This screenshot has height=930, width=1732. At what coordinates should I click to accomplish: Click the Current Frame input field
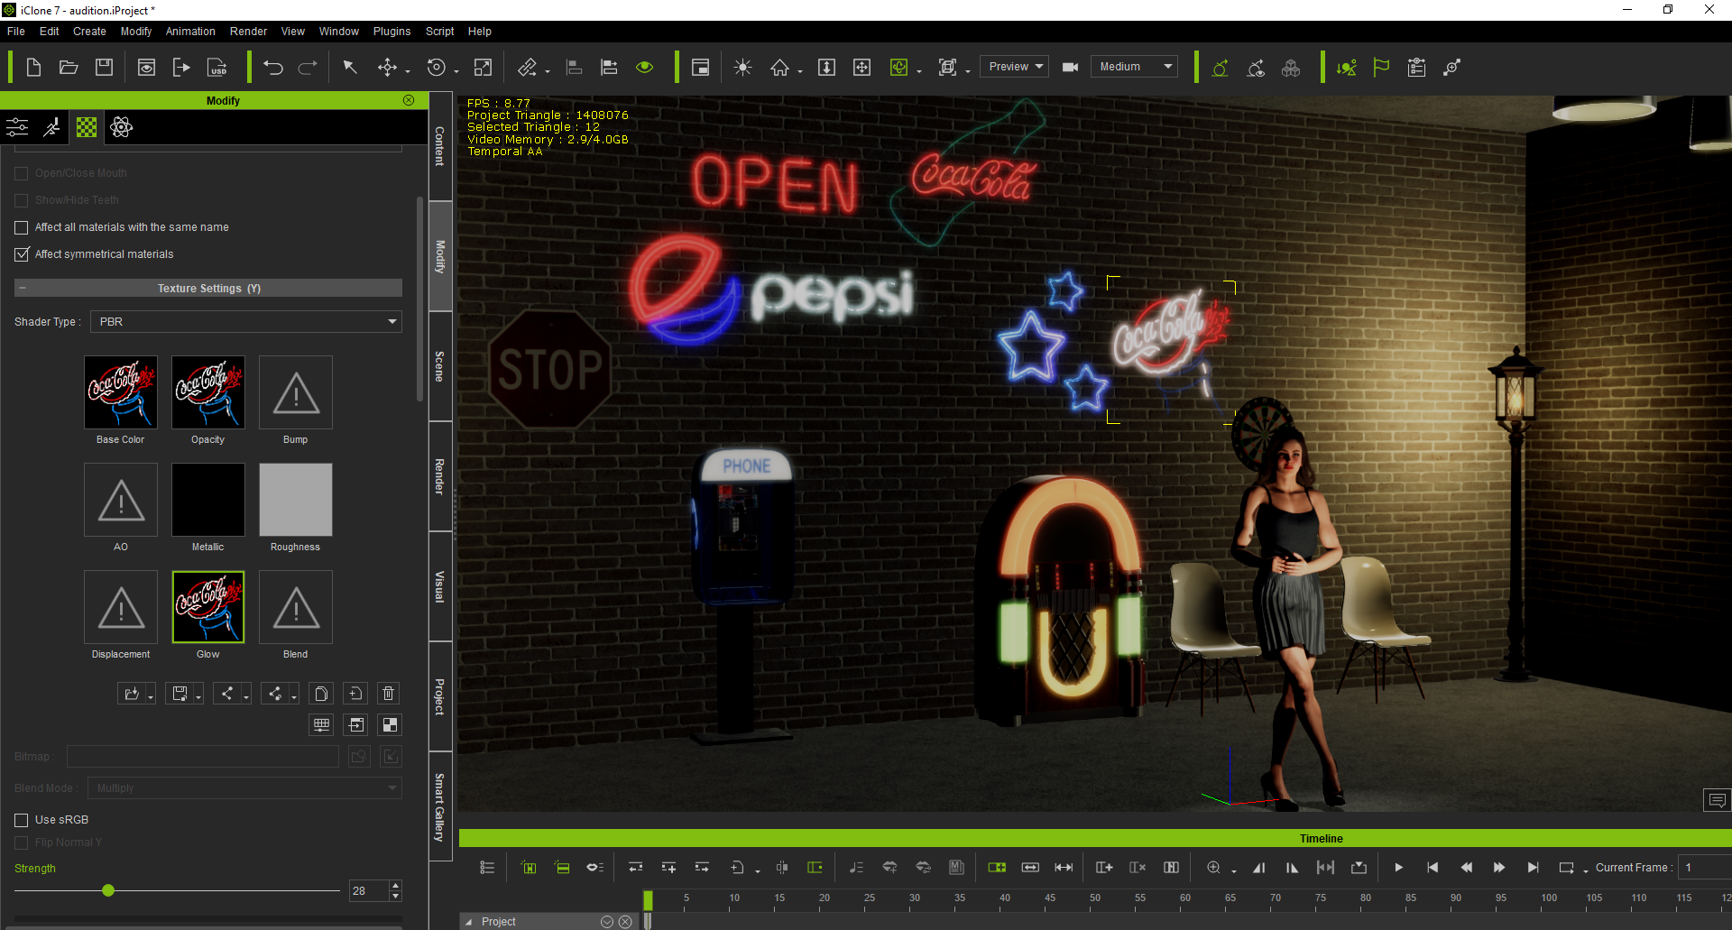pyautogui.click(x=1705, y=868)
